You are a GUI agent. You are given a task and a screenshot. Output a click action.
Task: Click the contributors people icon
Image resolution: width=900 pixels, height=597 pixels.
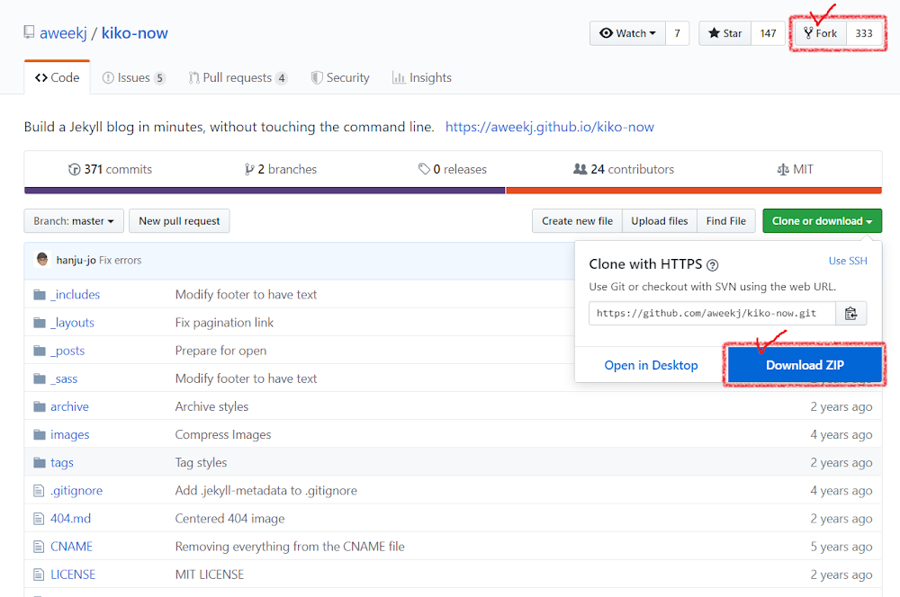pyautogui.click(x=580, y=169)
